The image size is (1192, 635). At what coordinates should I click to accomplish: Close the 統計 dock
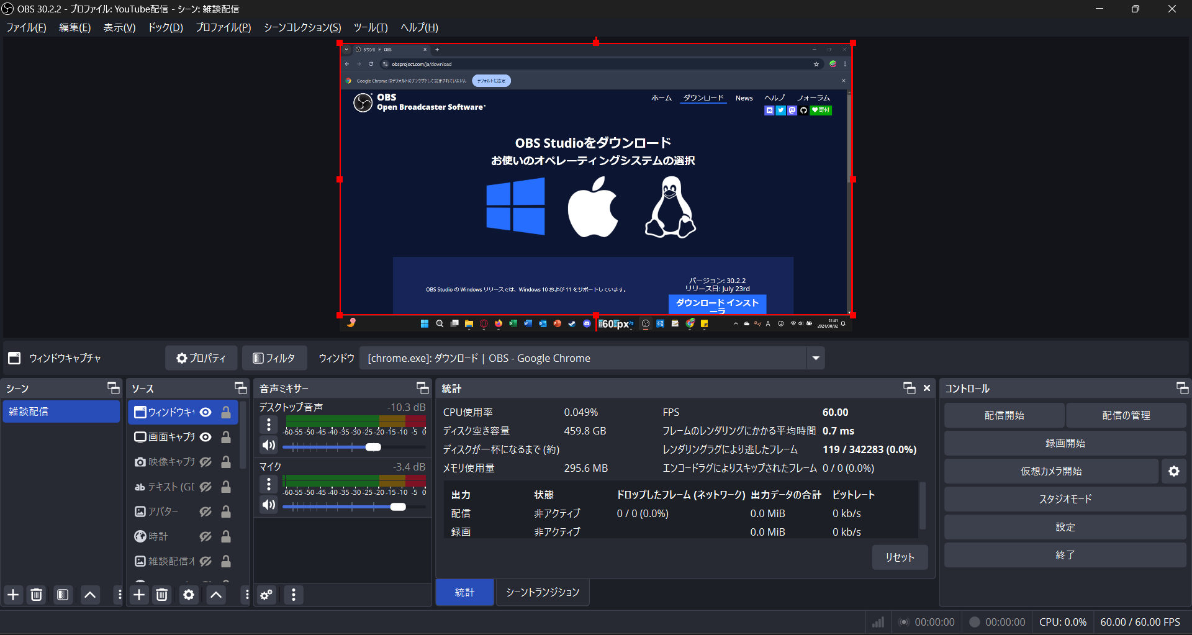click(x=927, y=388)
